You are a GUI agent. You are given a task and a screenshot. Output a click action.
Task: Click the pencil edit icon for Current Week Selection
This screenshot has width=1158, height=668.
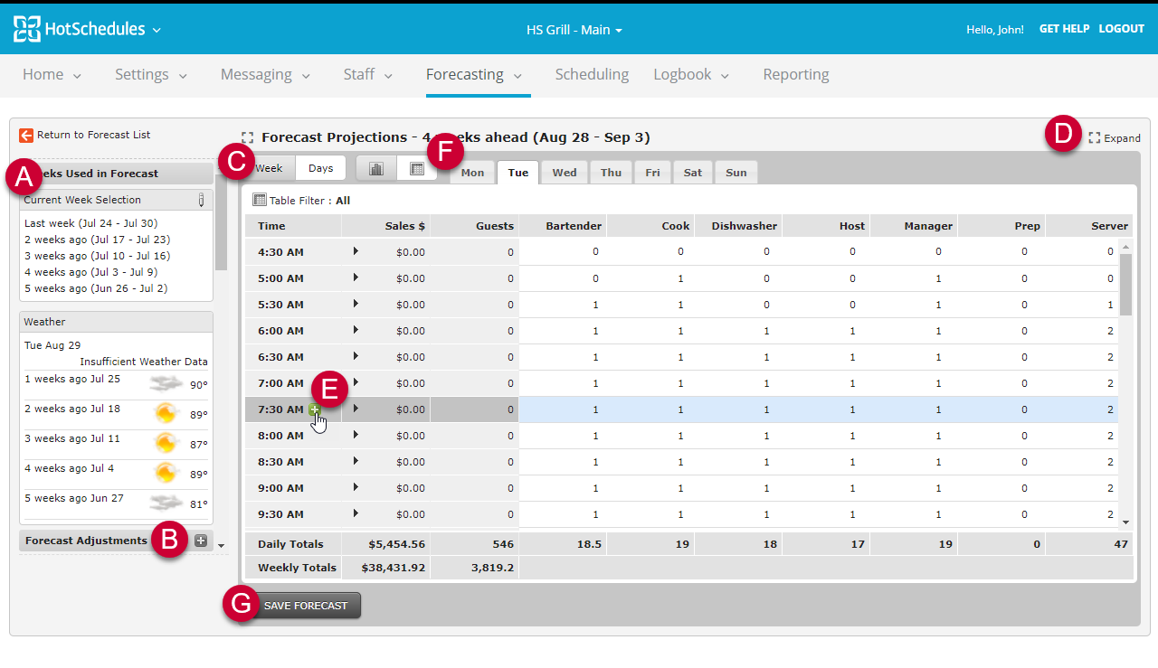pos(201,200)
